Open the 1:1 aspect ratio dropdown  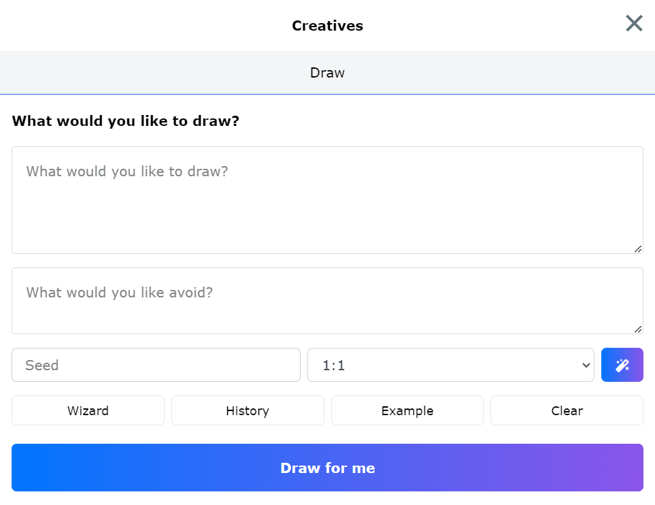pyautogui.click(x=450, y=365)
